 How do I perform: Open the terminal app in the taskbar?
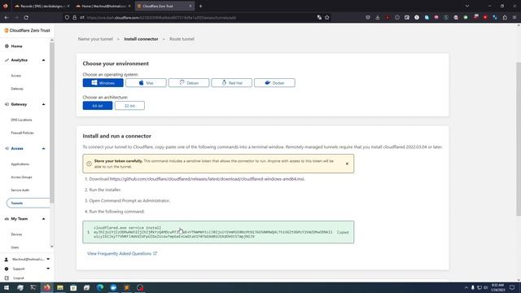coord(33,287)
